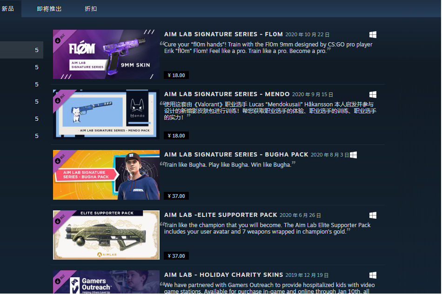442x294 pixels.
Task: Click the release date 2020 年 9 月 15 日
Action: [x=313, y=95]
